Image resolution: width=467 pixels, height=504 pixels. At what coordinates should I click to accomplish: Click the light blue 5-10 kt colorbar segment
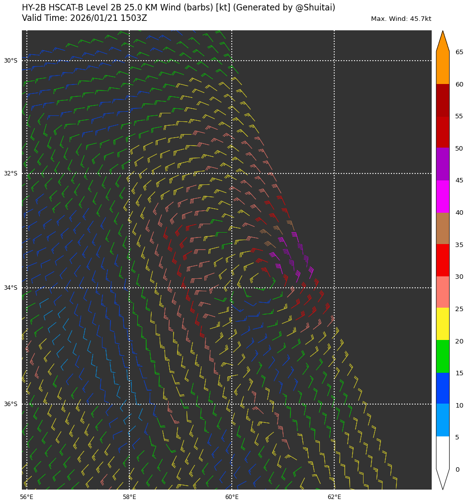pyautogui.click(x=443, y=420)
